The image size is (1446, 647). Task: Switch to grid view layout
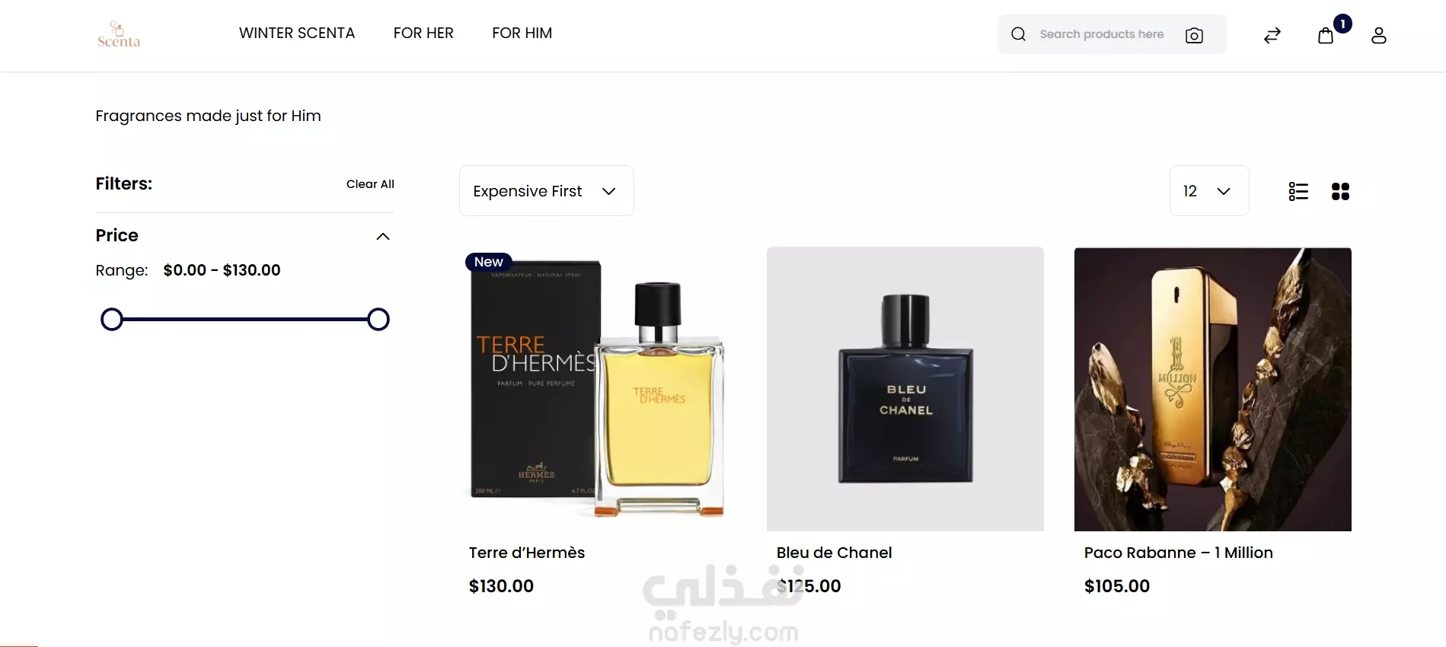tap(1340, 191)
